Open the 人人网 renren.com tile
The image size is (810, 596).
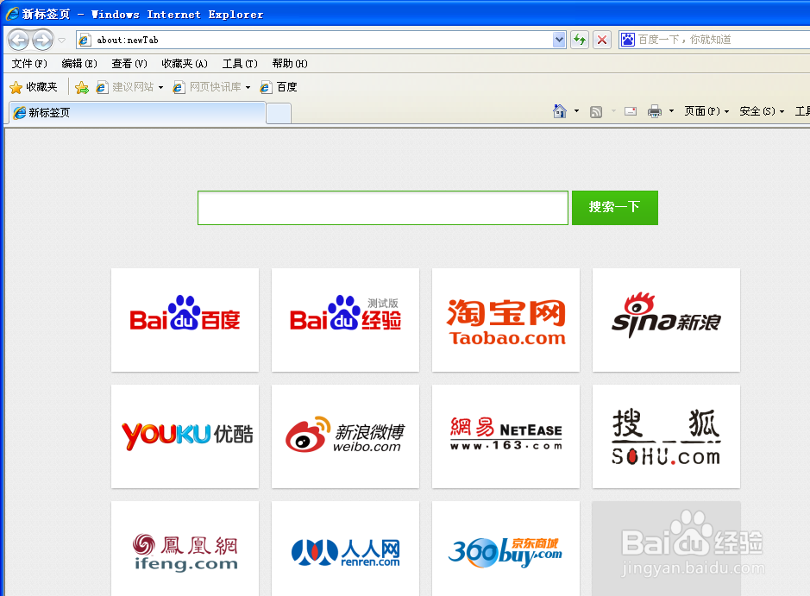[345, 549]
